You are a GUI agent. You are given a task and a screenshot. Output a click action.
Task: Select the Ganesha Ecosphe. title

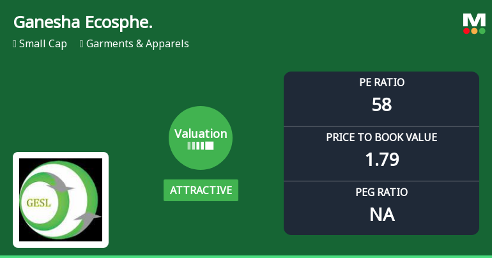coord(82,23)
